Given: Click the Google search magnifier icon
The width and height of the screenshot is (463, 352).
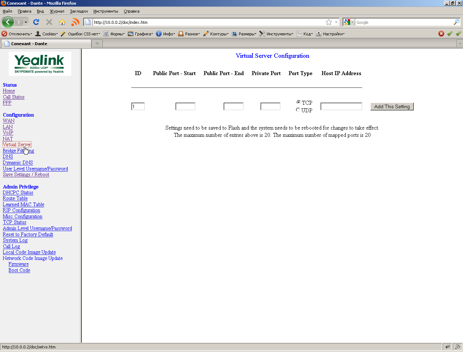Looking at the screenshot, I should click(456, 22).
